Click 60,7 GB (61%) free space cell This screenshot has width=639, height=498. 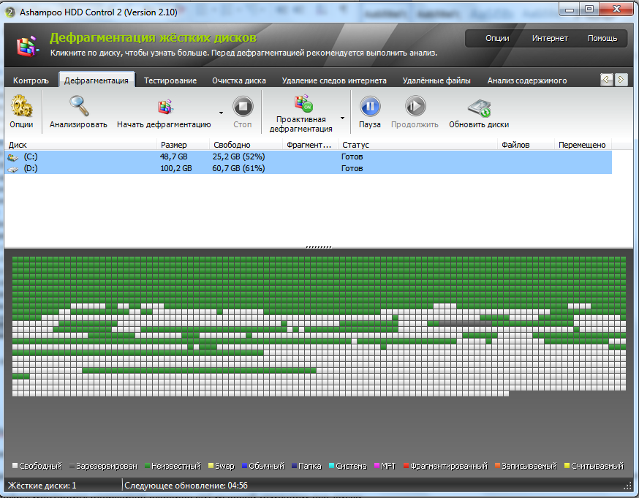coord(239,168)
